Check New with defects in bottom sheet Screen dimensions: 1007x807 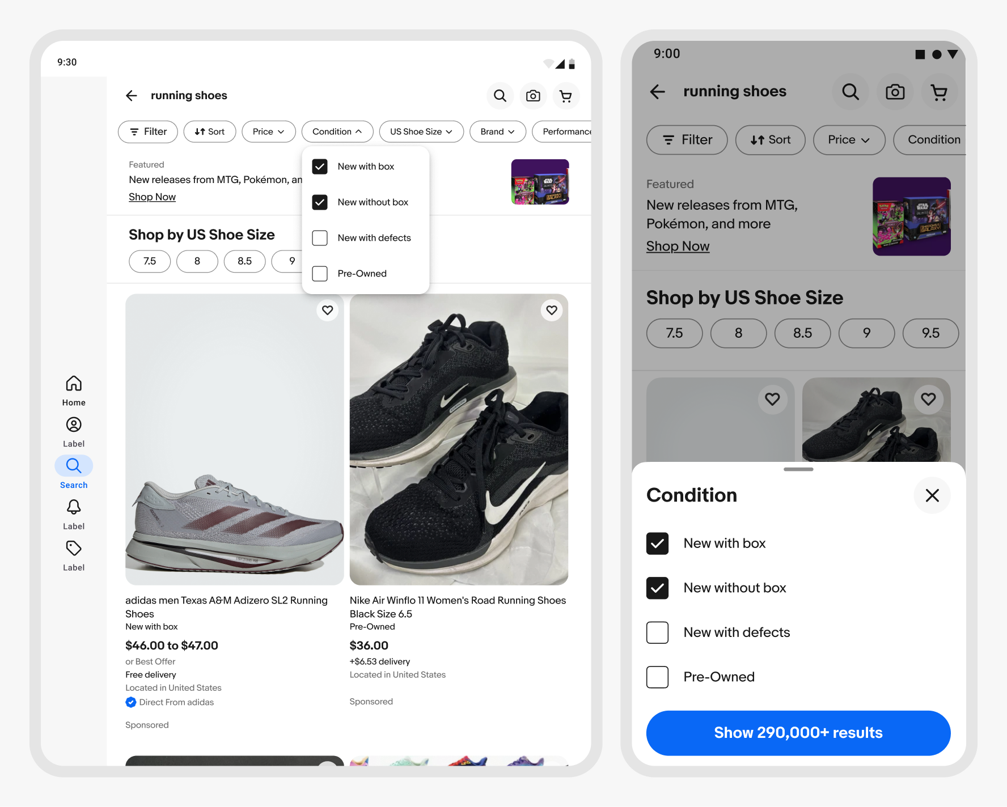[x=658, y=632]
